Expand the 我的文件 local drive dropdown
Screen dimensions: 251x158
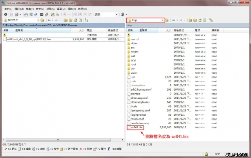pos(38,20)
